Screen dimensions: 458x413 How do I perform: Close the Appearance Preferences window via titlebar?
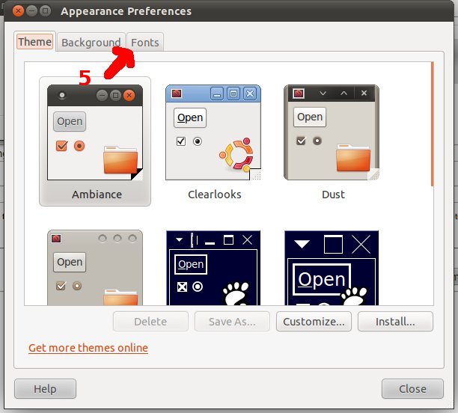pos(18,11)
